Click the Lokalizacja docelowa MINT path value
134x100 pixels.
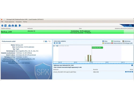tap(25, 59)
